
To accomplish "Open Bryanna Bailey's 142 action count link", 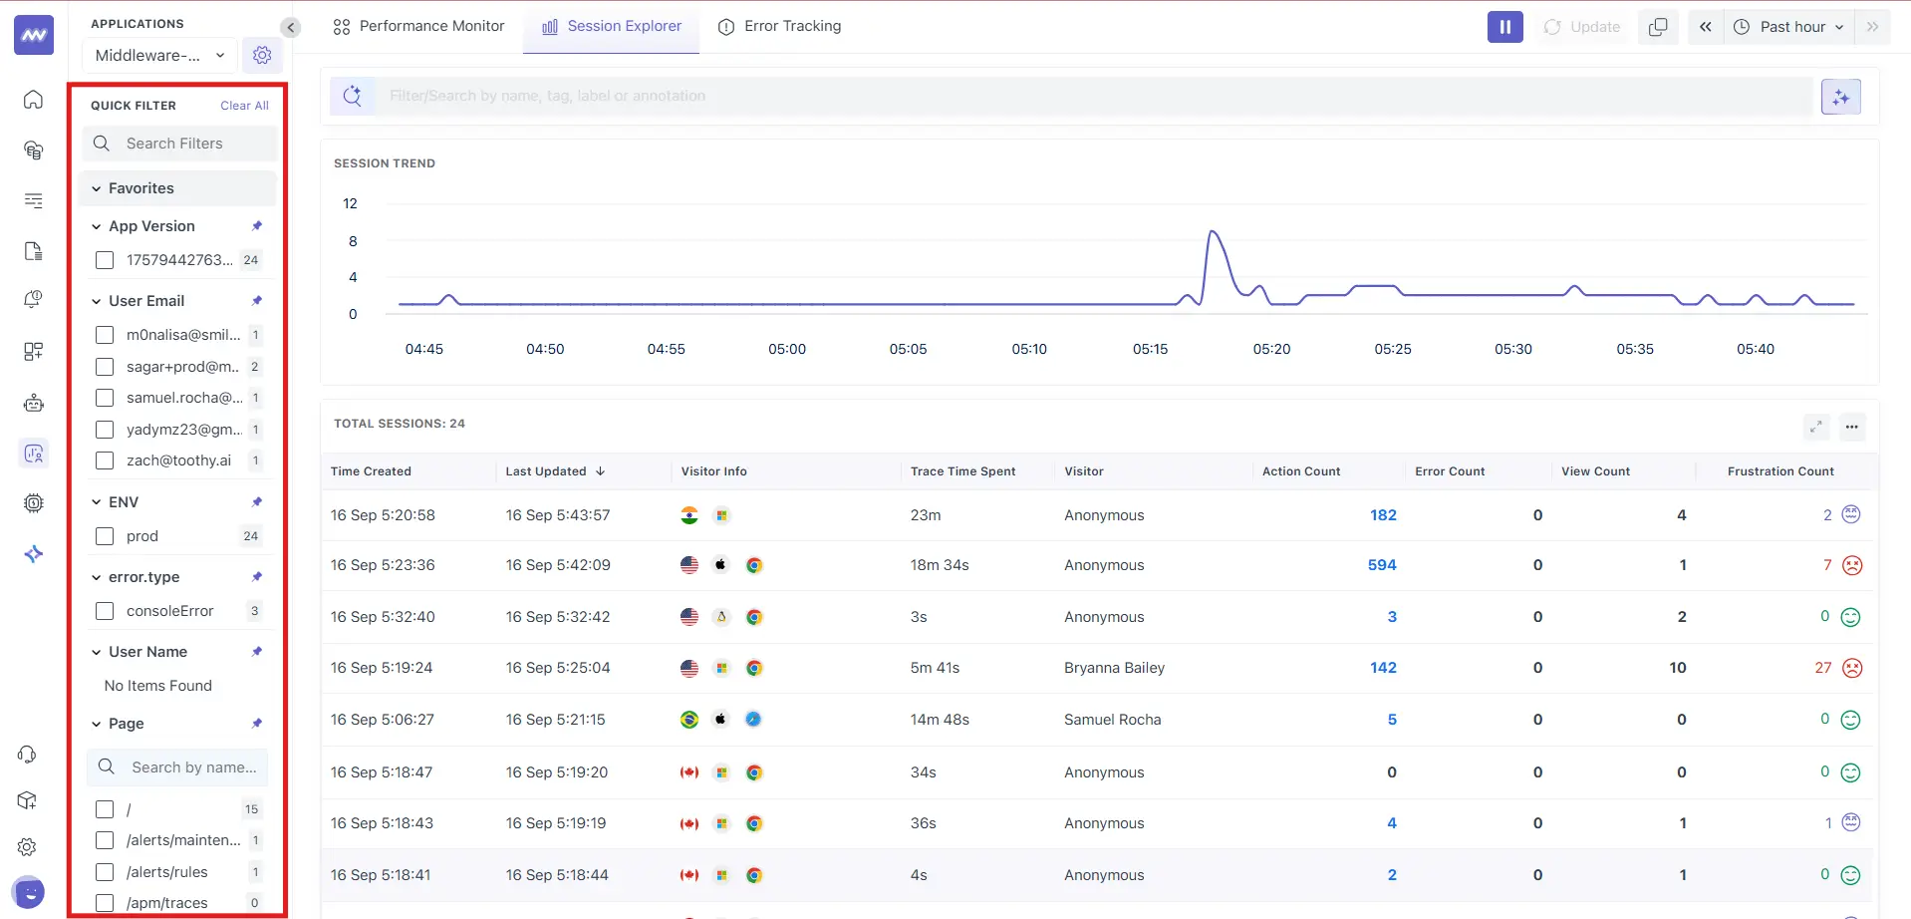I will tap(1383, 668).
